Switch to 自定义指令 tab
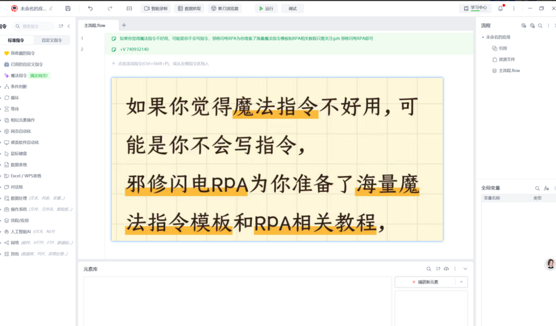 (51, 40)
